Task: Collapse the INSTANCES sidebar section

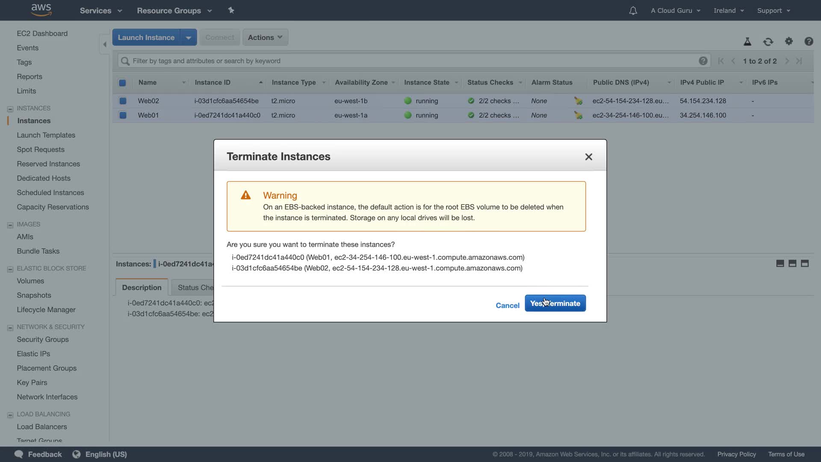Action: coord(10,109)
